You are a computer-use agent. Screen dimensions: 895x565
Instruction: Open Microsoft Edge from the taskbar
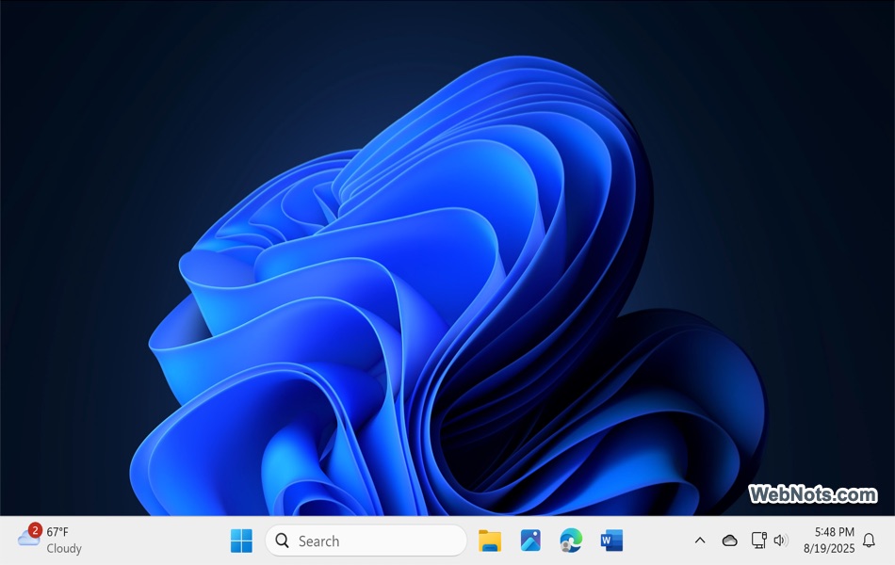click(x=571, y=541)
